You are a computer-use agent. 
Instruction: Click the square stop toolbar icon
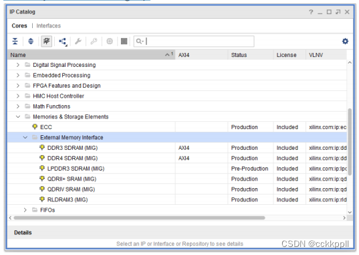pos(124,41)
